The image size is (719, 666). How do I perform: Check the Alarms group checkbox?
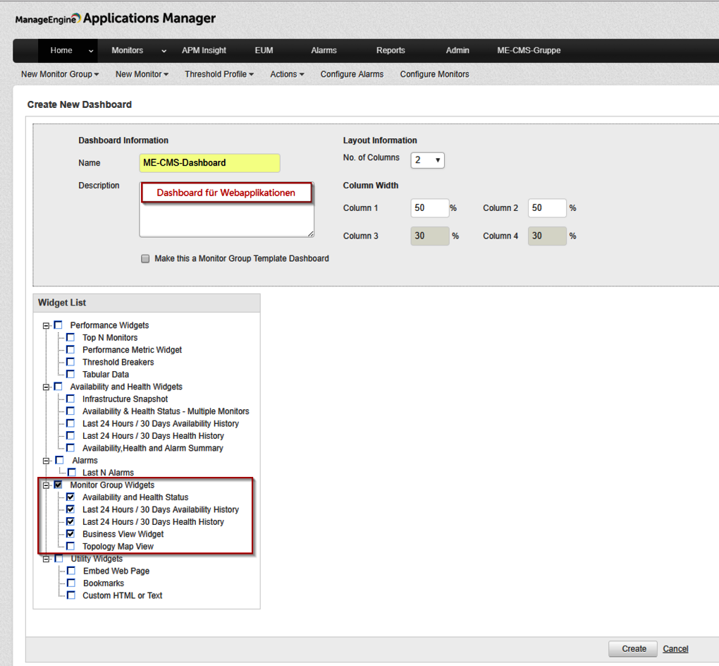(x=59, y=461)
